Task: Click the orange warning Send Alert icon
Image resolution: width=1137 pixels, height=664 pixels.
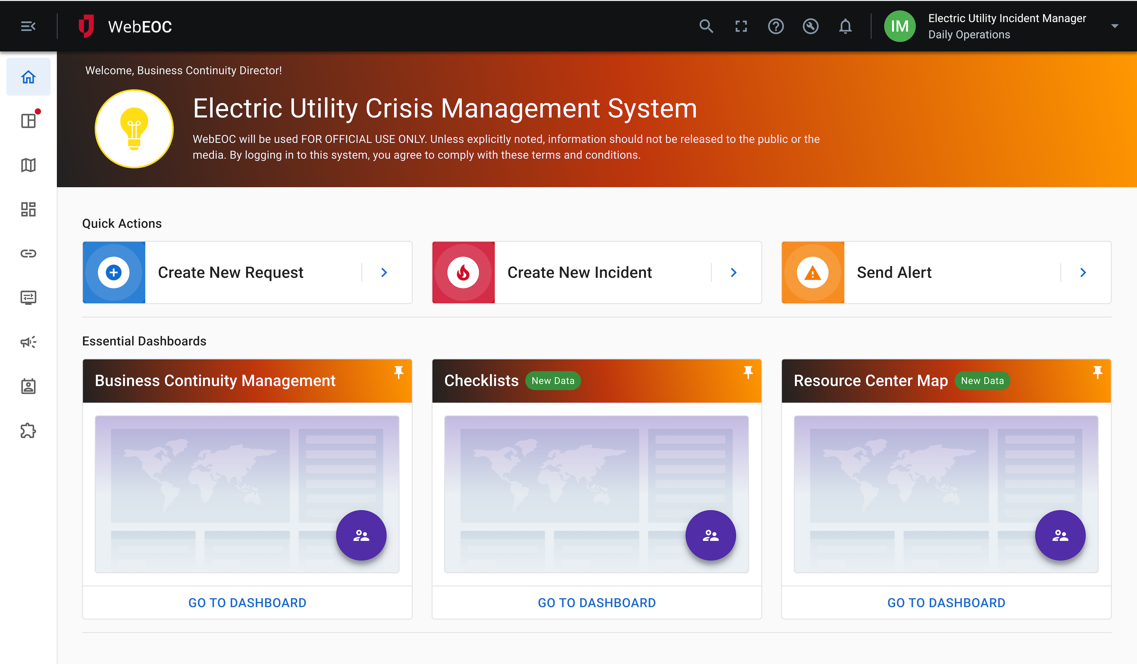Action: pos(813,272)
